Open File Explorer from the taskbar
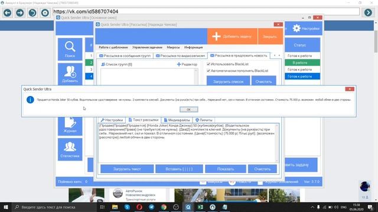 [115, 207]
